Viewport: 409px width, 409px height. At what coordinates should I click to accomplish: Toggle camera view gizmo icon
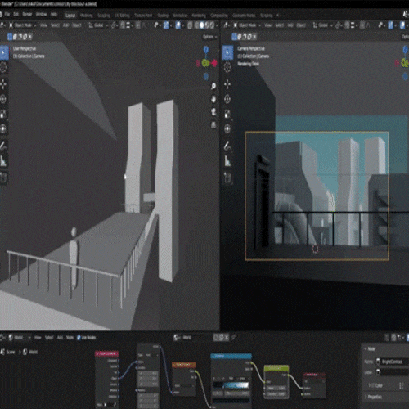[x=213, y=112]
